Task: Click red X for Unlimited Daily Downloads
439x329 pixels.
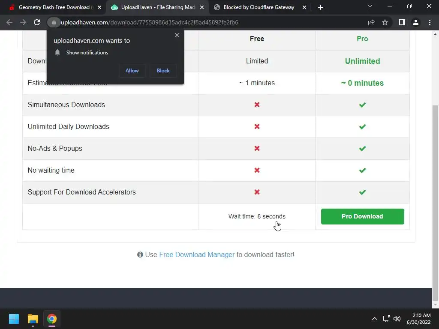Action: tap(257, 126)
